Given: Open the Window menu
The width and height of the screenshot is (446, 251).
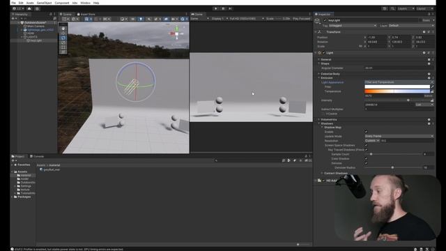Looking at the screenshot, I should coord(85,3).
